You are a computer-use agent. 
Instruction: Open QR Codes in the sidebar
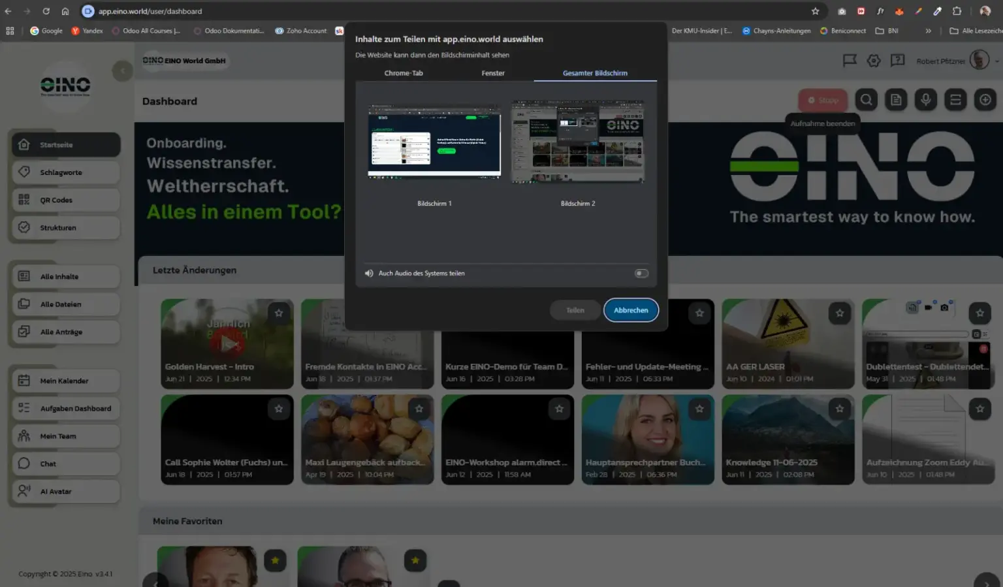(66, 200)
